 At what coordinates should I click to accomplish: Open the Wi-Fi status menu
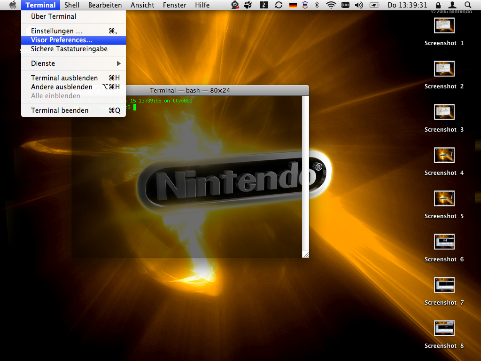[331, 5]
